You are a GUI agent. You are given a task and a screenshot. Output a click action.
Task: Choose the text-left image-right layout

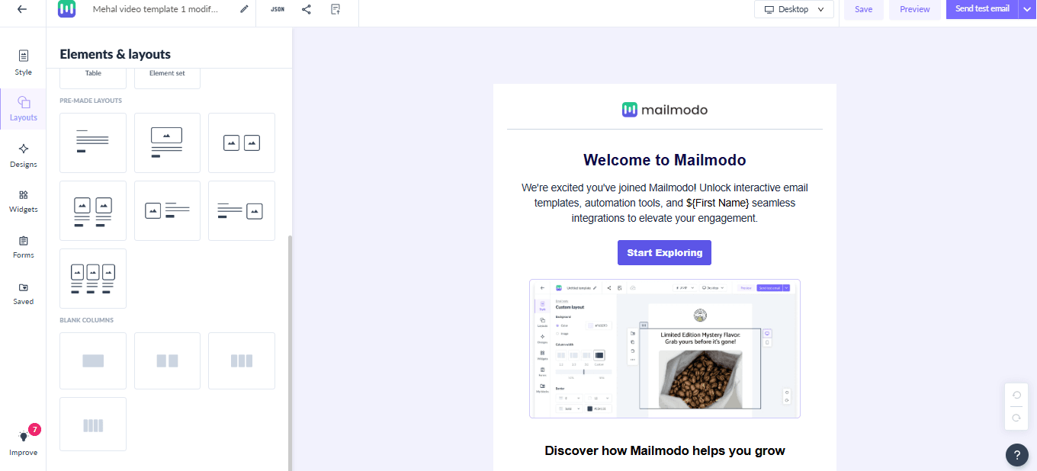241,210
